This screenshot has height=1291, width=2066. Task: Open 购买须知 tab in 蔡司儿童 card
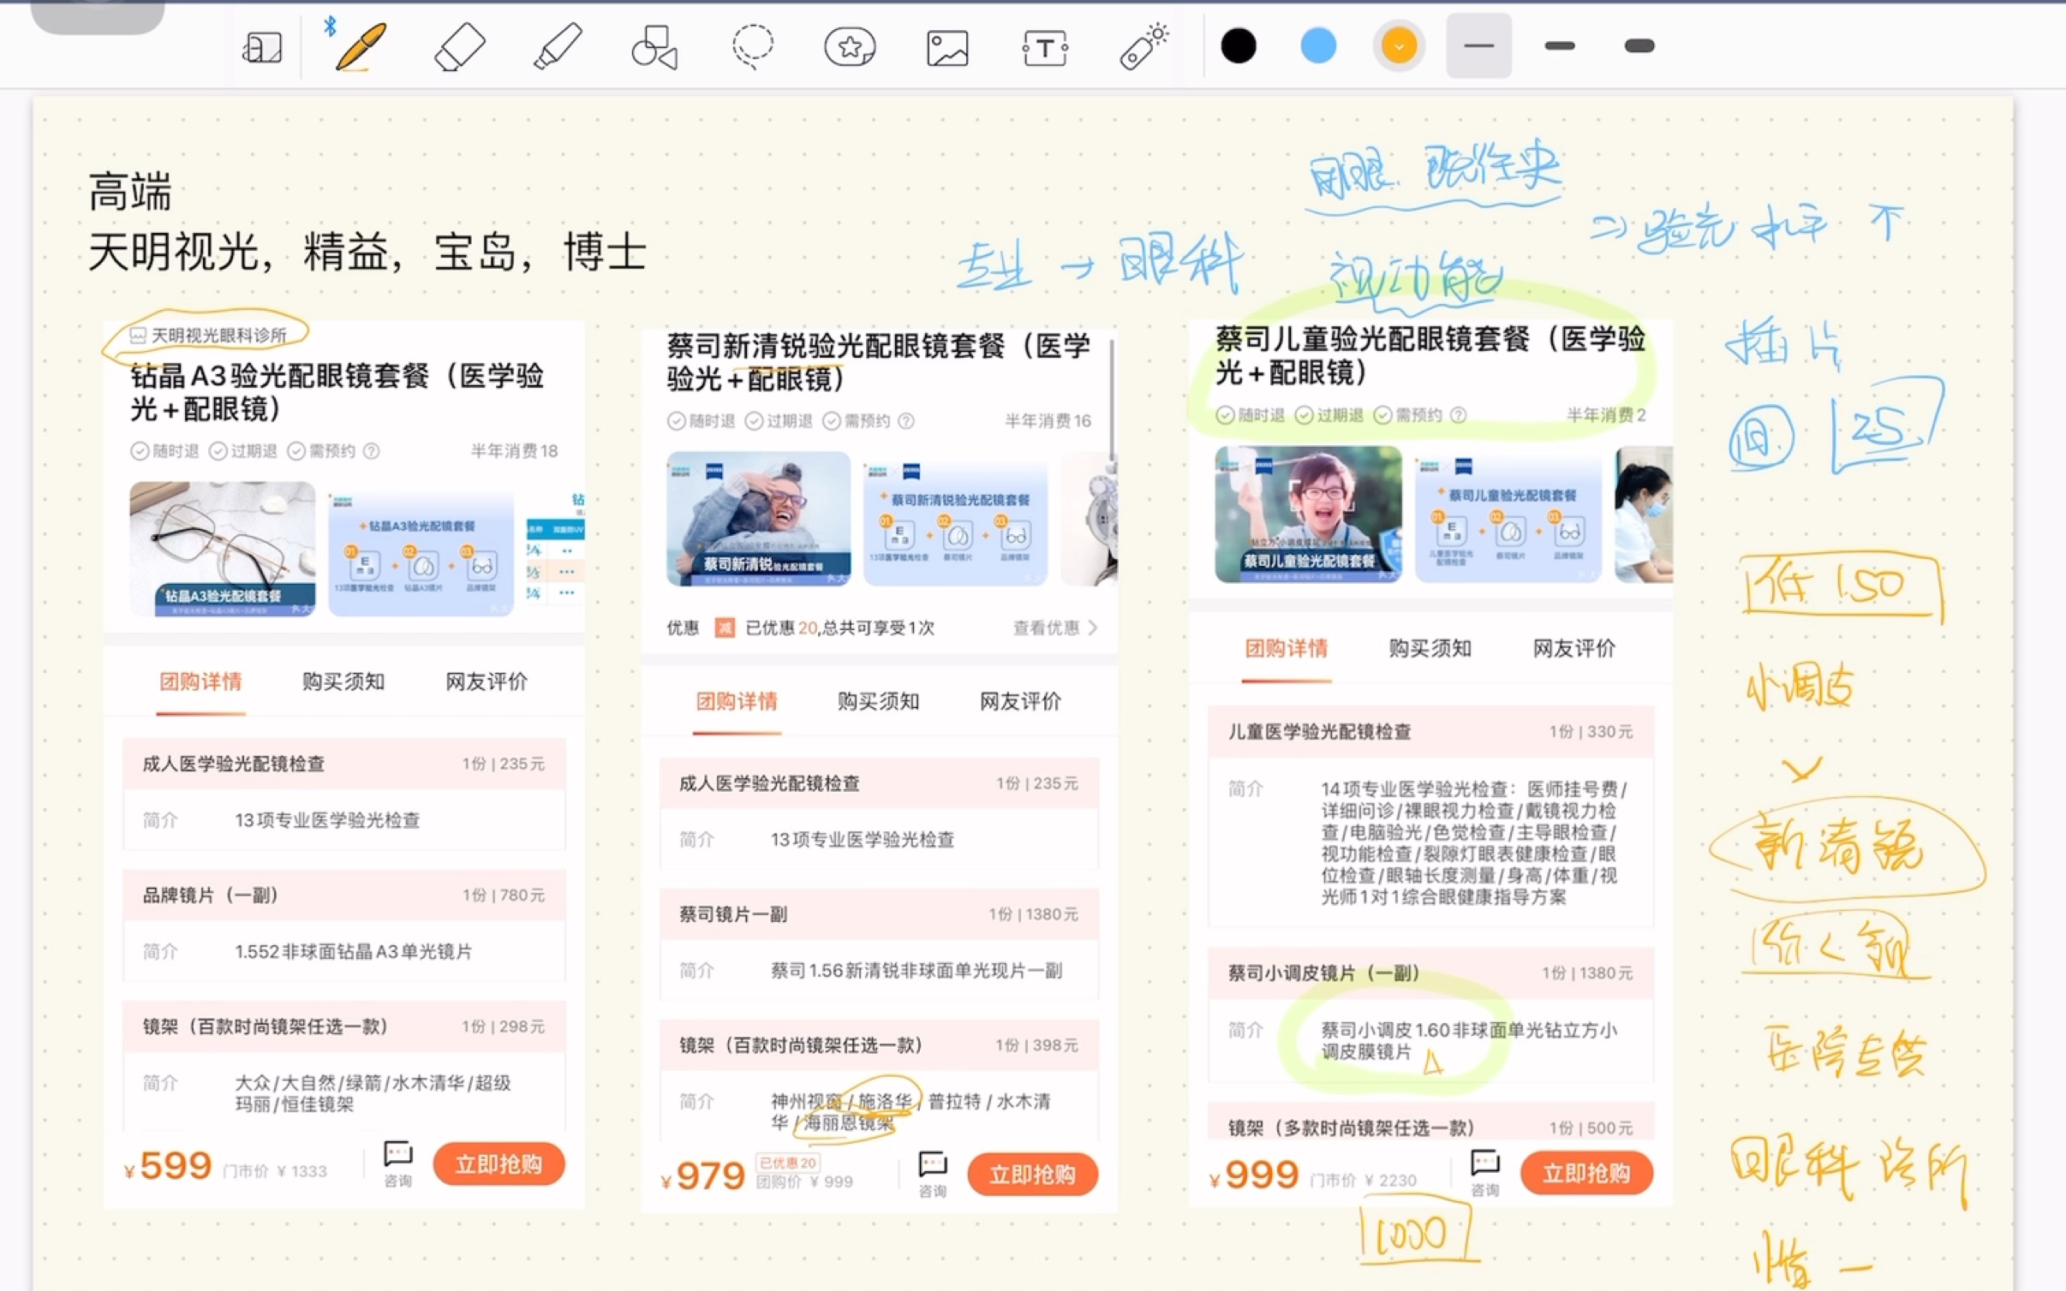[1430, 649]
